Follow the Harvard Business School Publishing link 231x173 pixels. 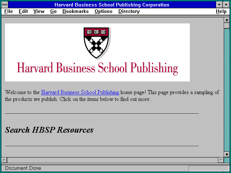coord(80,92)
